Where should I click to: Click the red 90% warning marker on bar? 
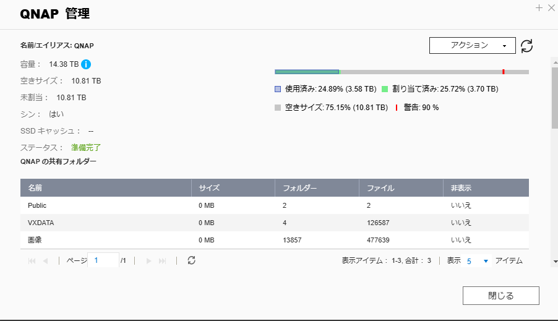click(x=503, y=72)
